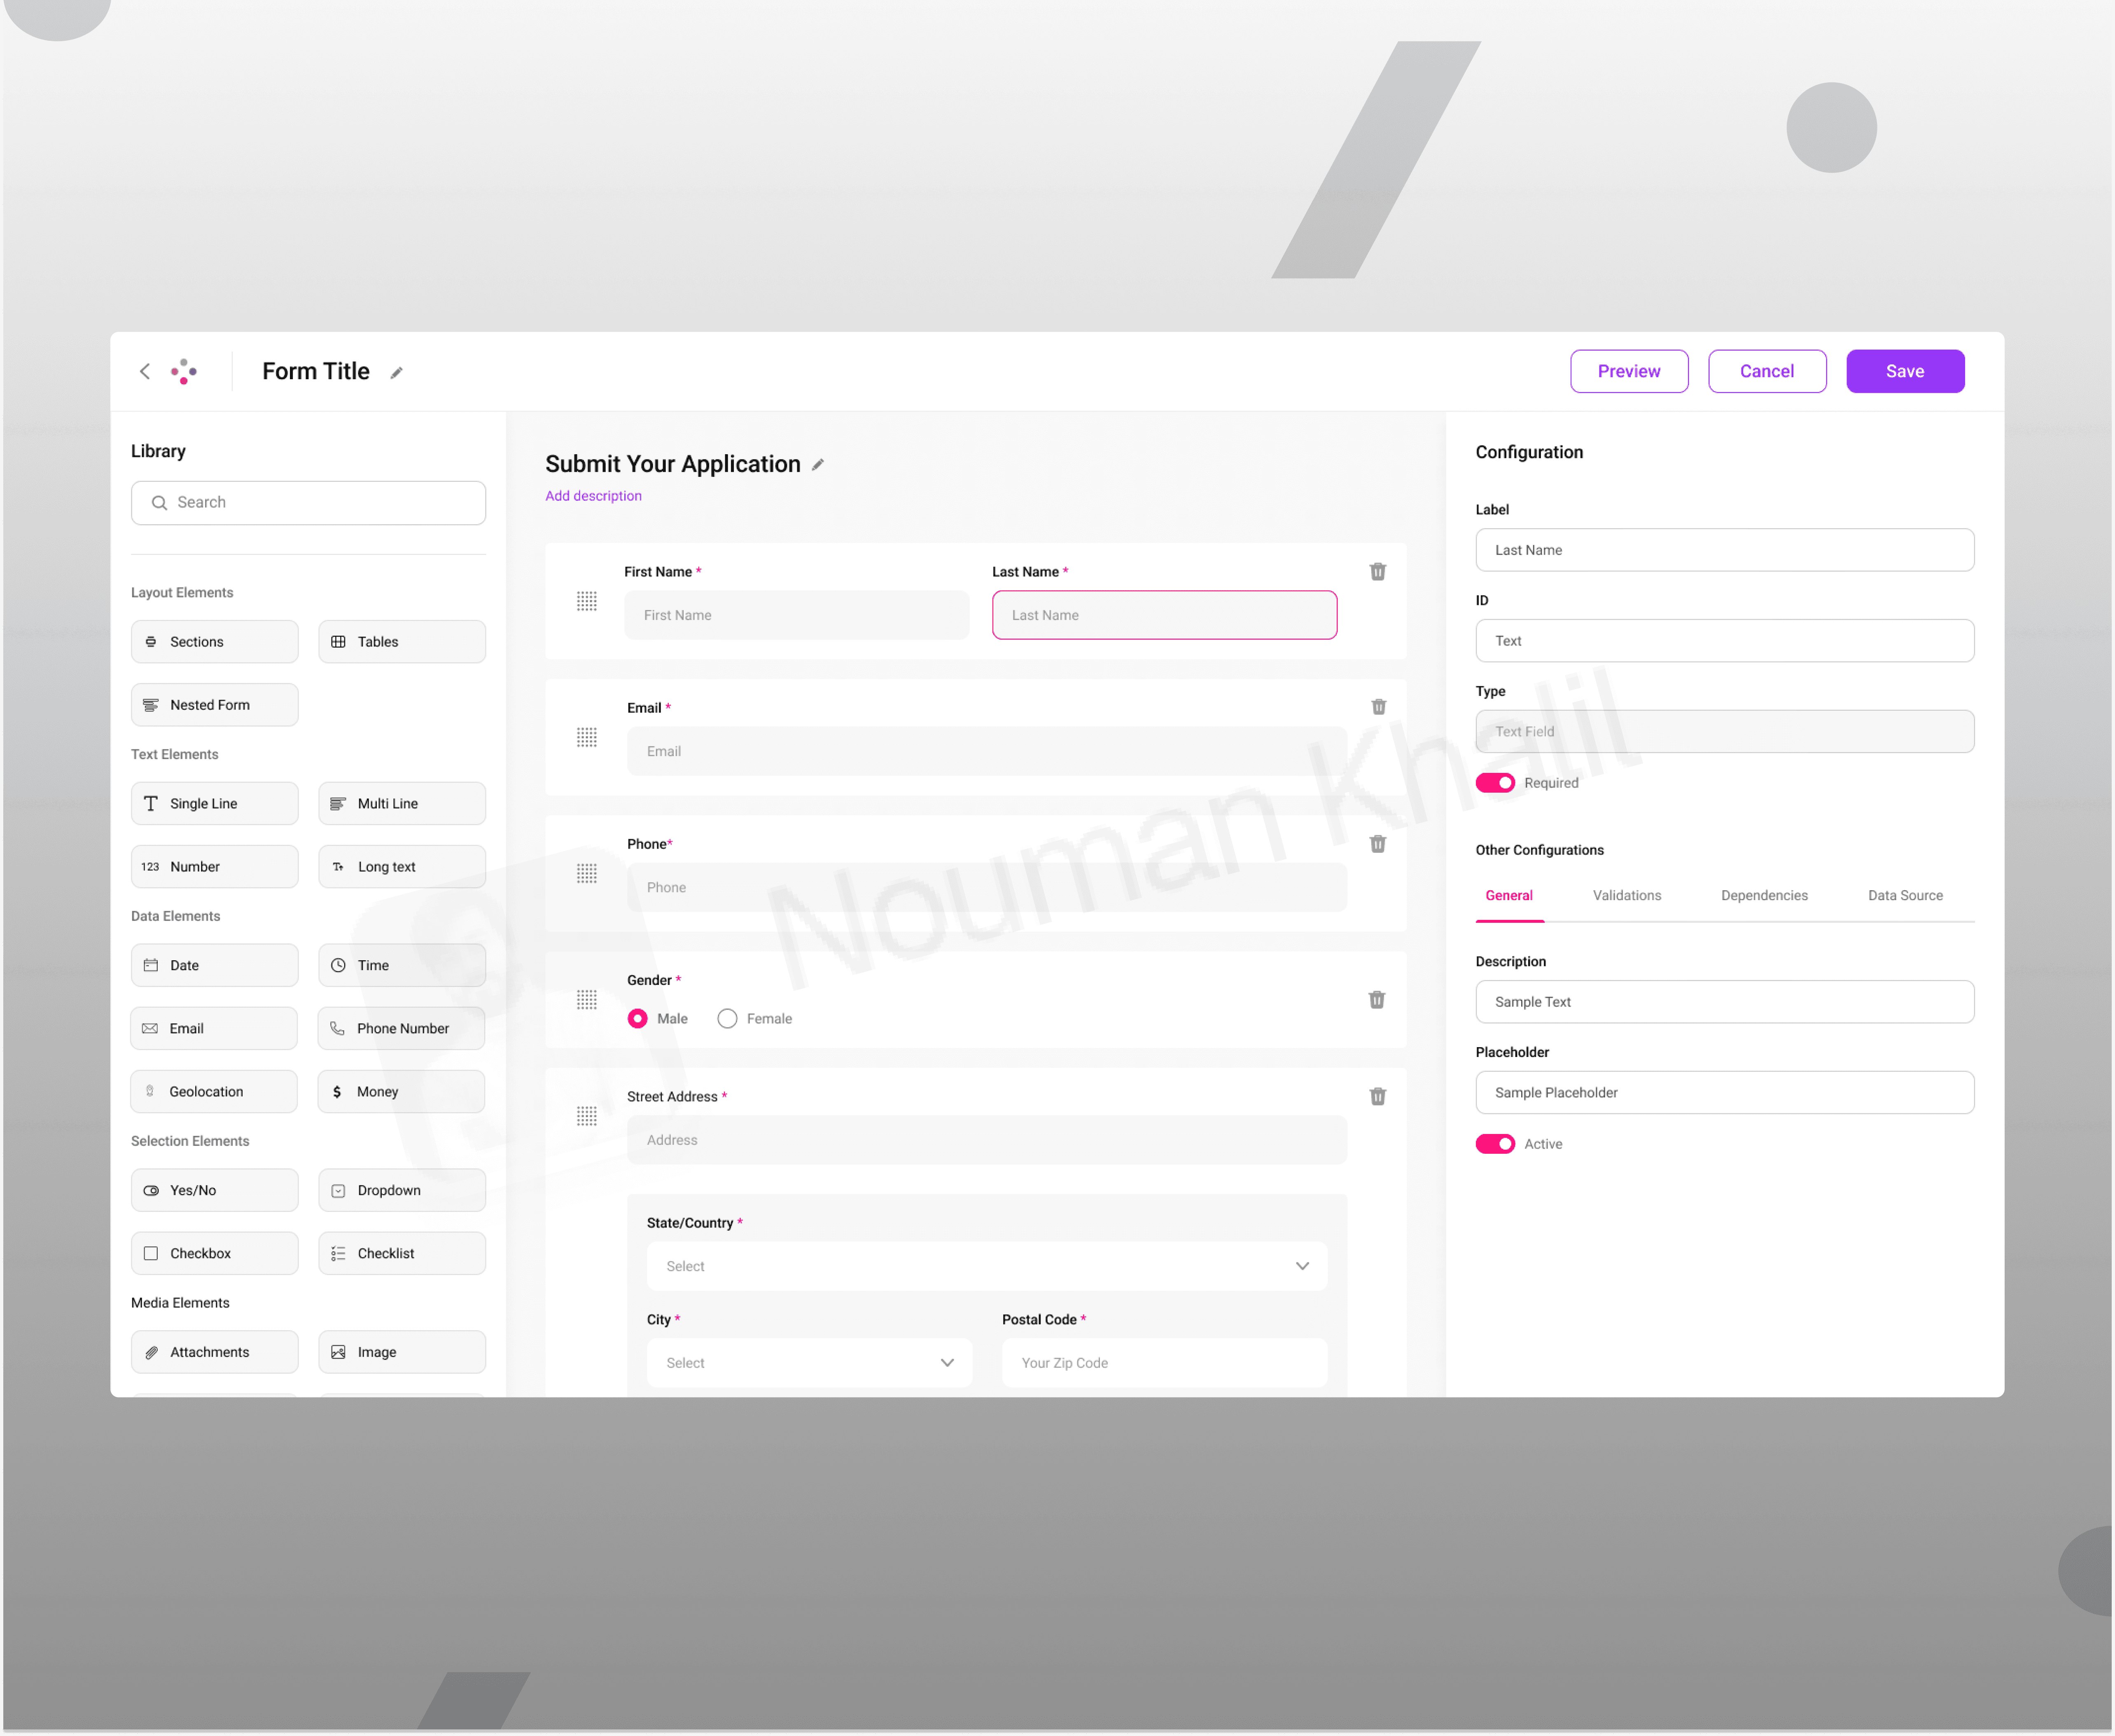
Task: Click drag handle for First Name row
Action: 587,601
